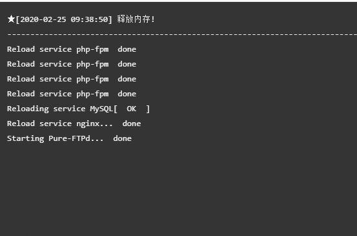Viewport: 357px width, 236px height.
Task: Select the third Reload service php-fpm line
Action: 72,79
